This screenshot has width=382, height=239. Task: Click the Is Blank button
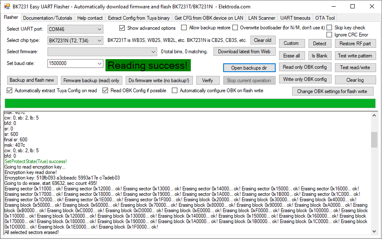320,56
